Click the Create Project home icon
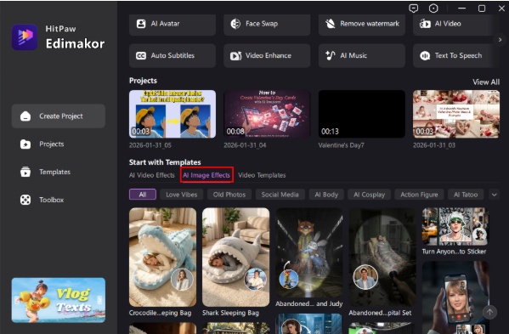The image size is (509, 334). tap(25, 116)
